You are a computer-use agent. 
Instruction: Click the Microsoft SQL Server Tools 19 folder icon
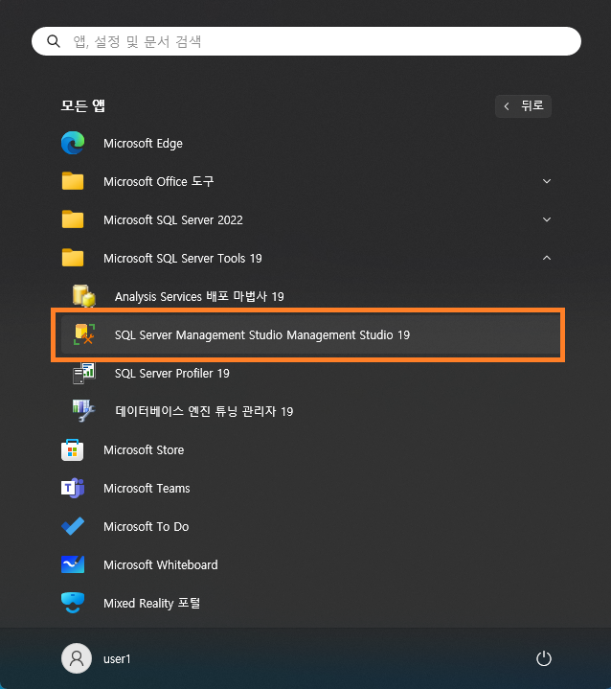73,258
